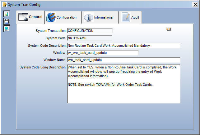The width and height of the screenshot is (200, 135).
Task: Click the "System Code Long Description:" label
Action: click(43, 67)
